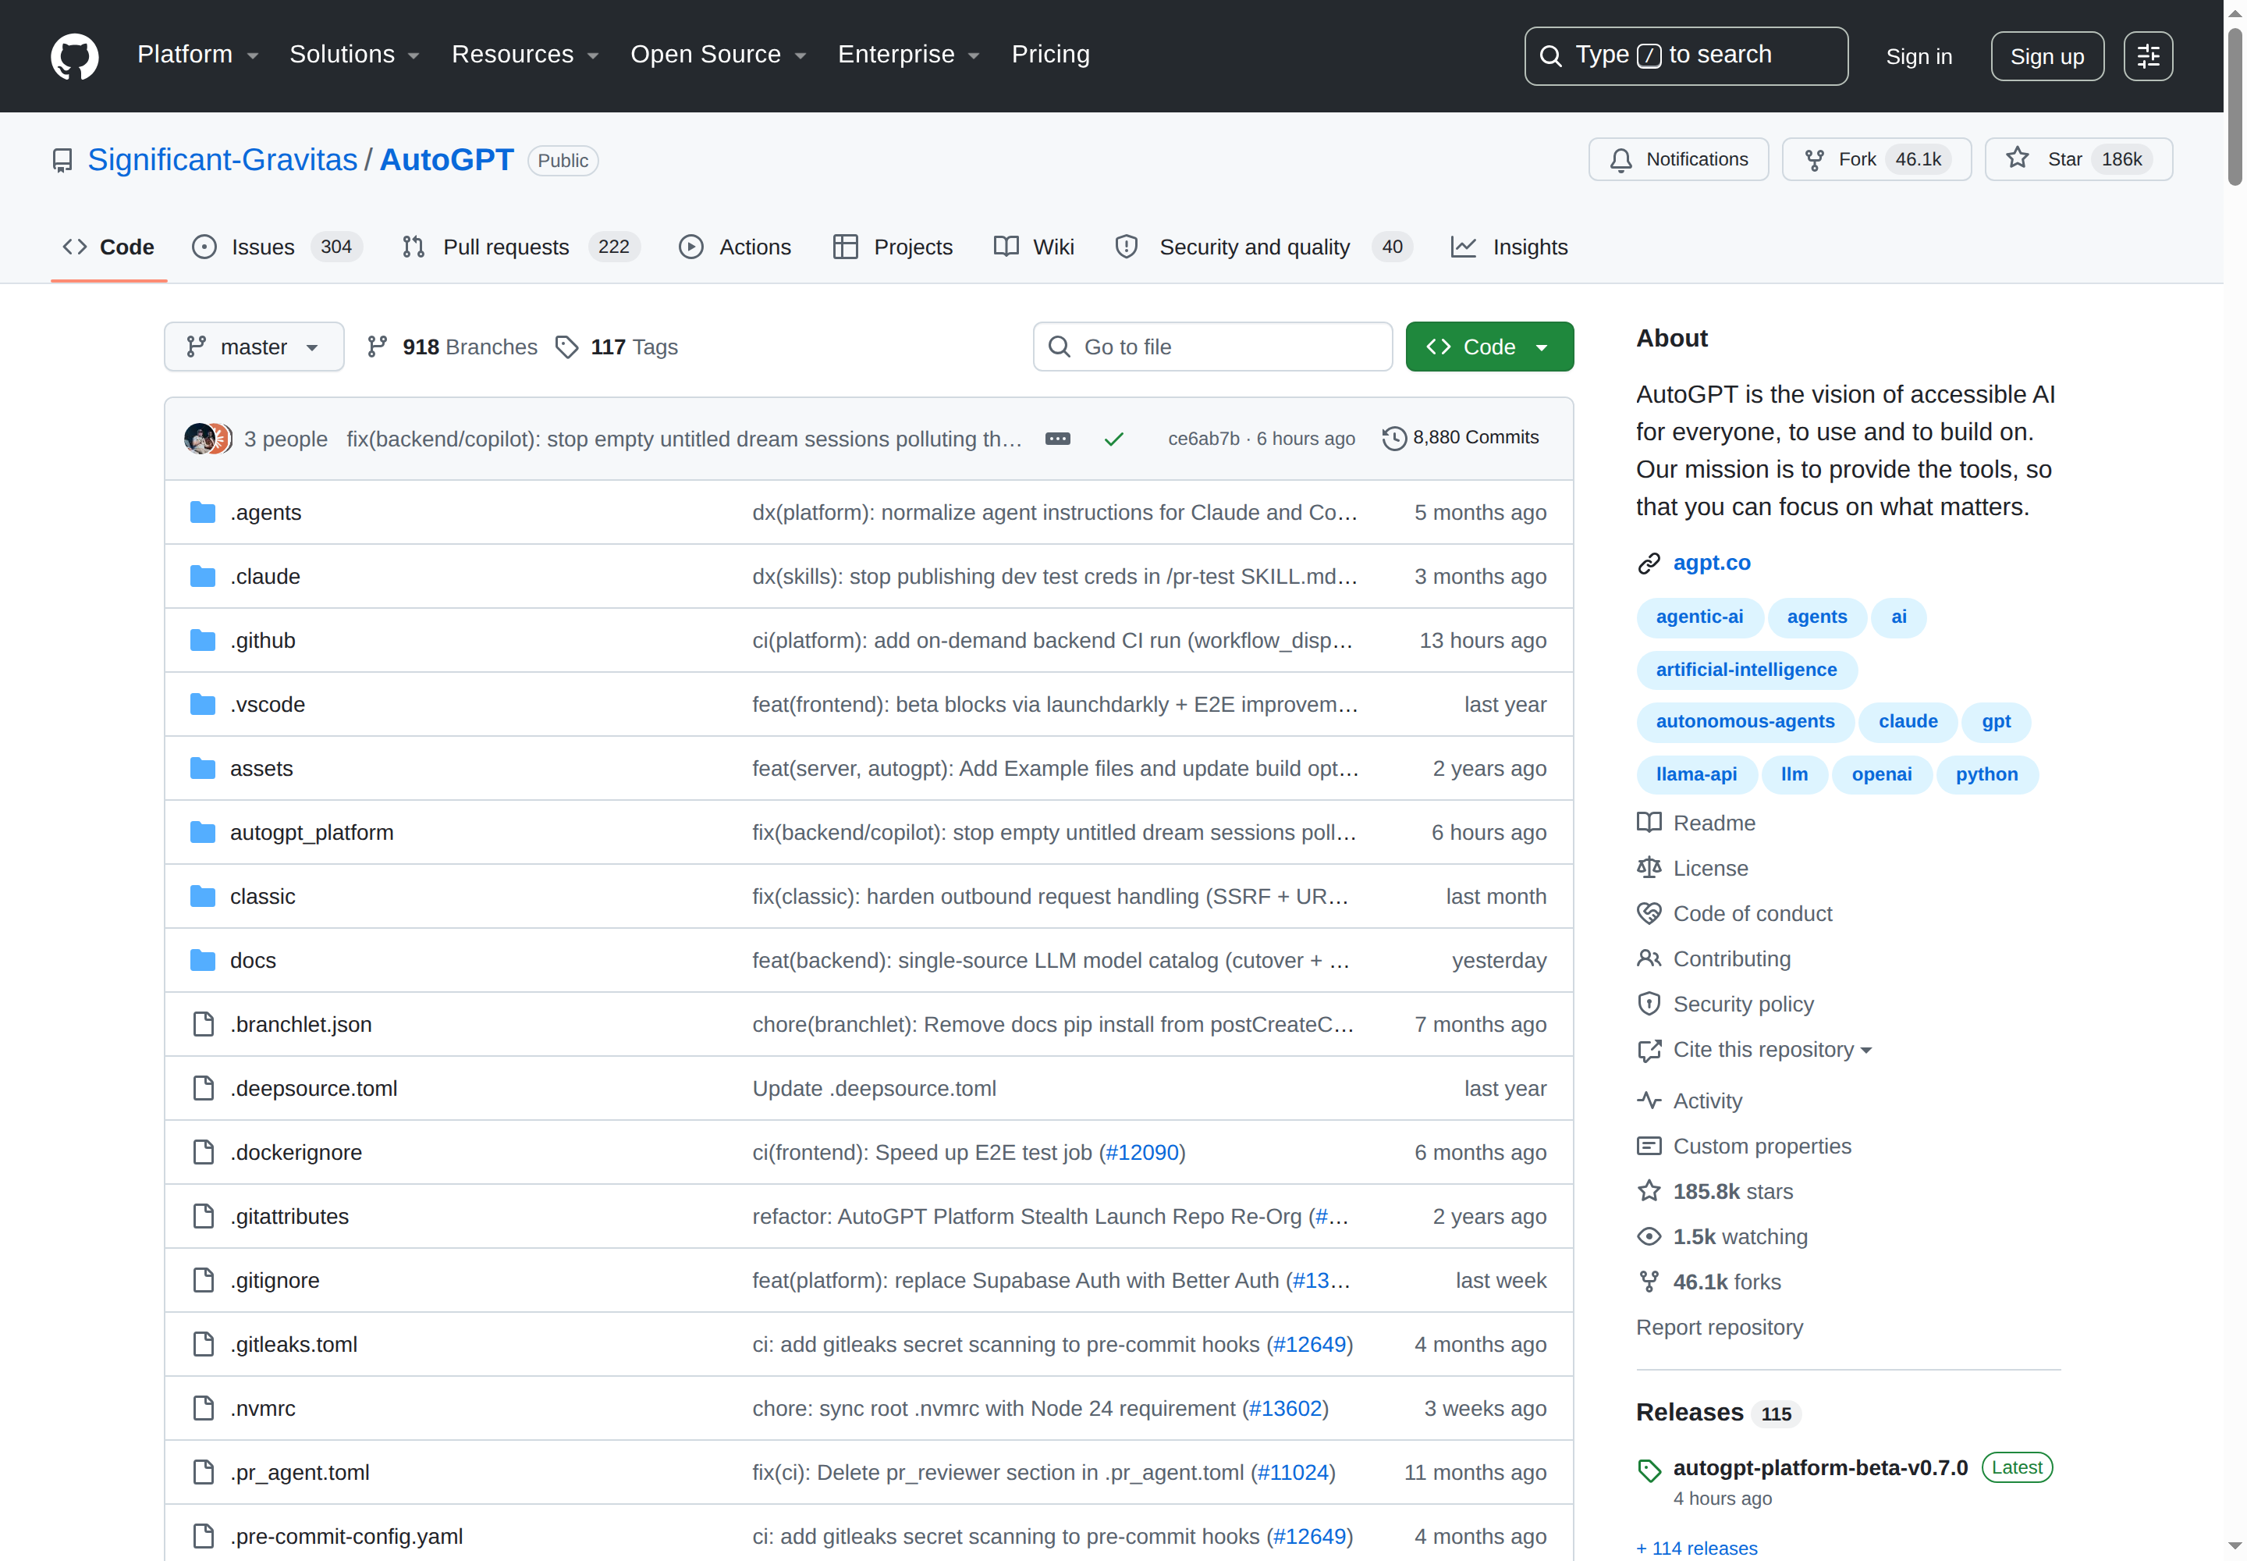
Task: Open the AutoGPT repository link
Action: pos(447,159)
